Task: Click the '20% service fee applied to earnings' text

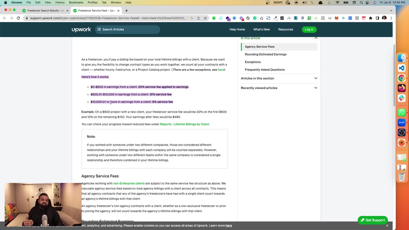Action: [x=163, y=87]
